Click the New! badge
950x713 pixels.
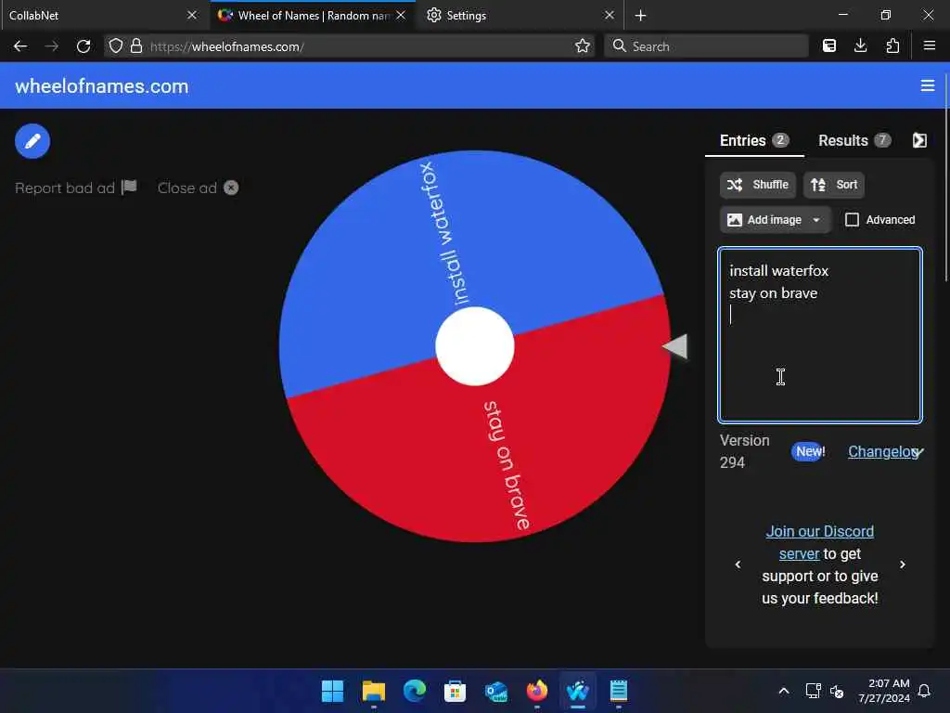(x=809, y=452)
